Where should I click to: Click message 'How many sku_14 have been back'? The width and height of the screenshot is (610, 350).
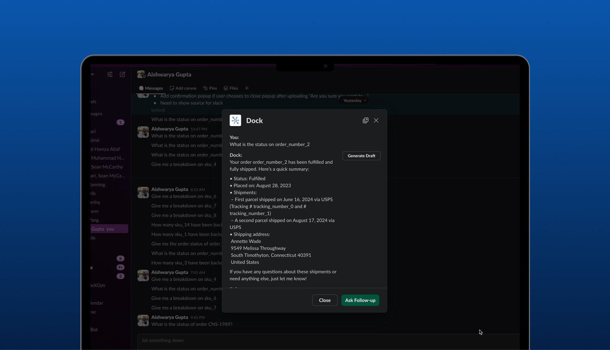(187, 225)
